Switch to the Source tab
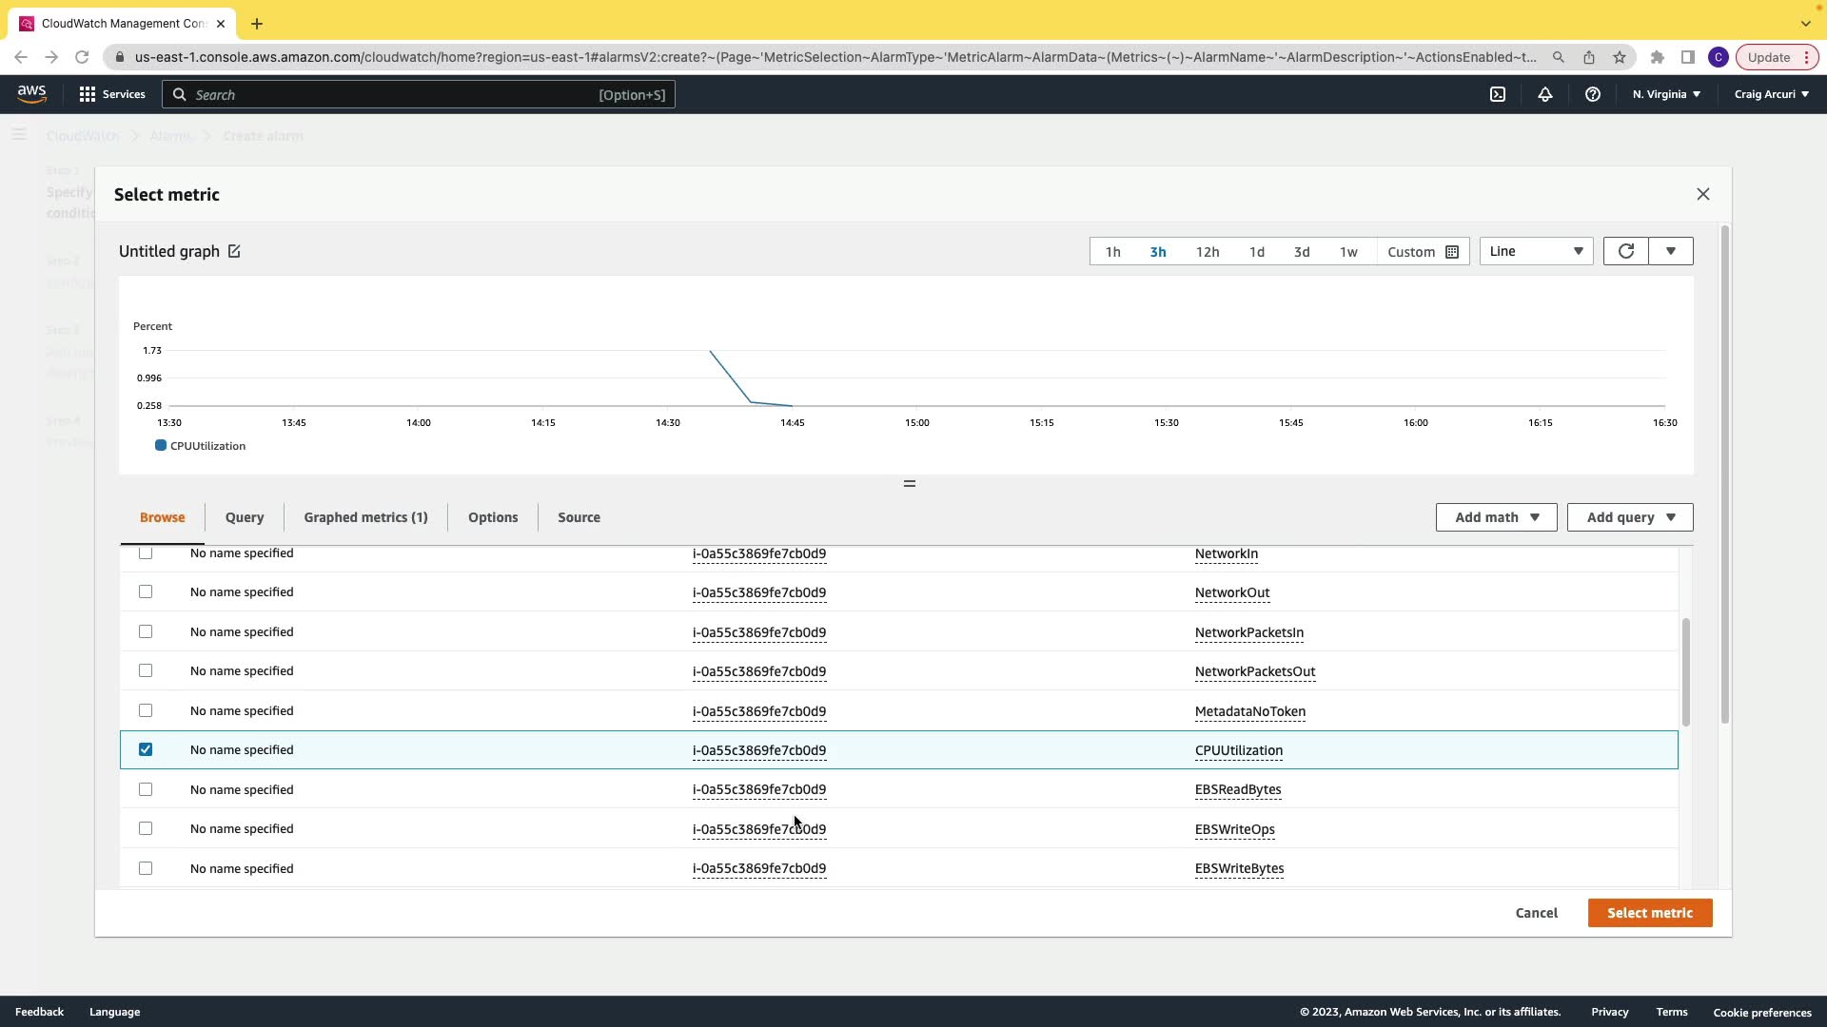 click(x=579, y=517)
